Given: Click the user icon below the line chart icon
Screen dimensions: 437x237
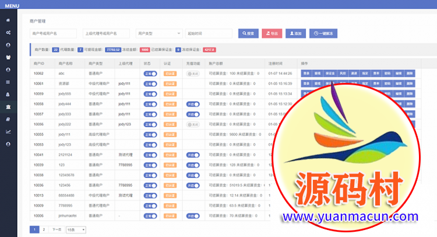Looking at the screenshot, I should point(8,144).
